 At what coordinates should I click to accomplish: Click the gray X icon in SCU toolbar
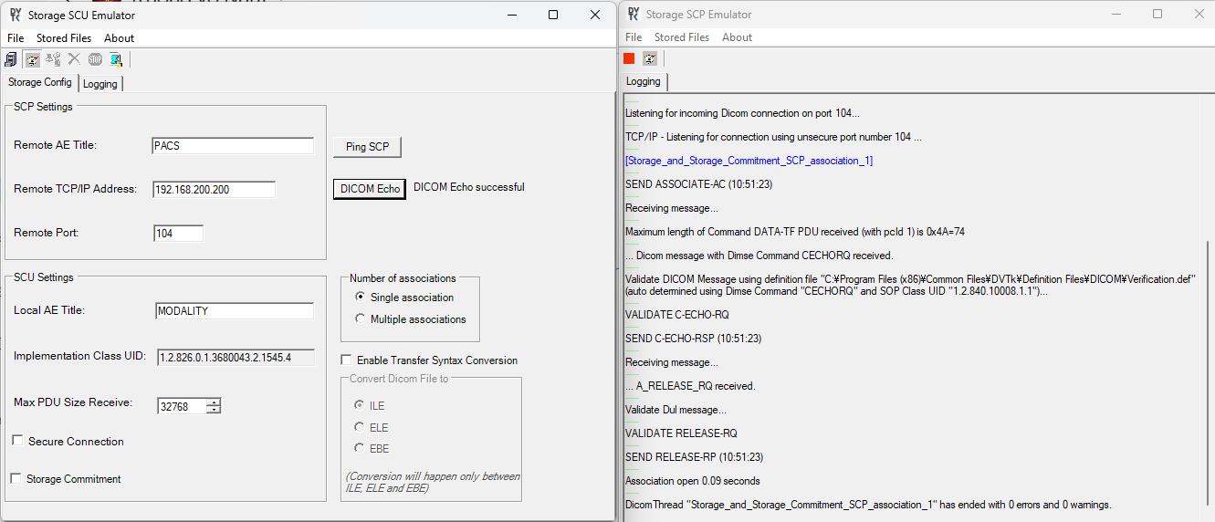tap(74, 59)
